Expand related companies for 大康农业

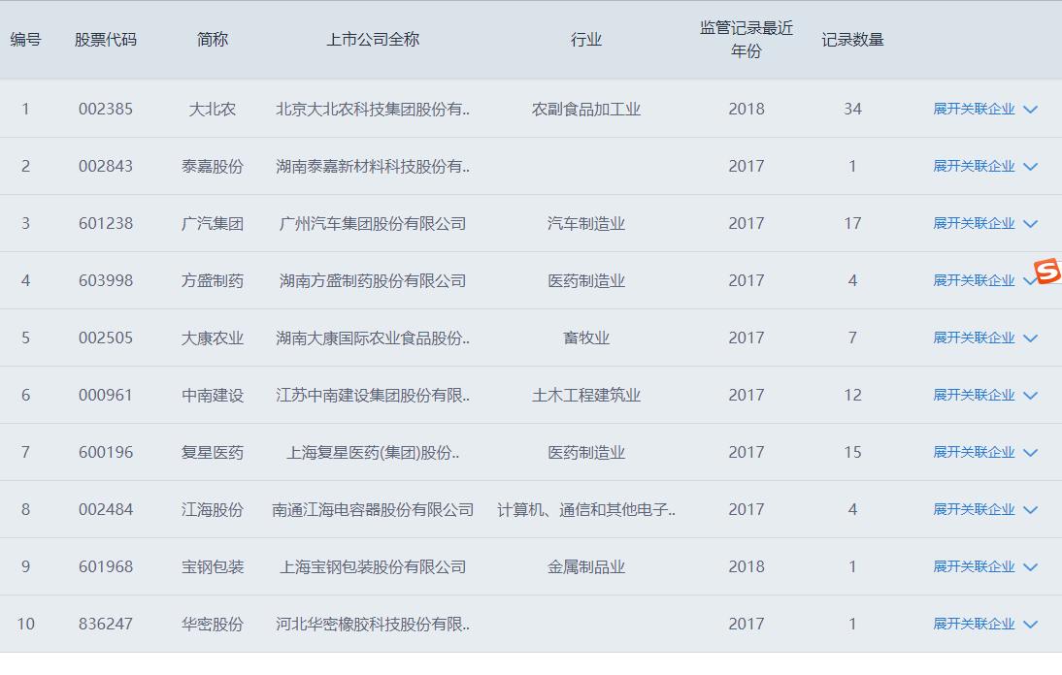pyautogui.click(x=984, y=337)
